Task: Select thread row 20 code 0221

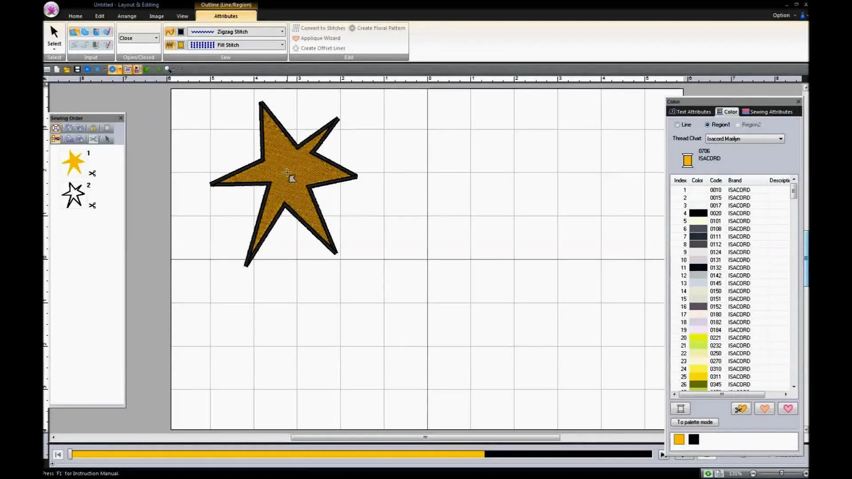Action: (x=731, y=338)
